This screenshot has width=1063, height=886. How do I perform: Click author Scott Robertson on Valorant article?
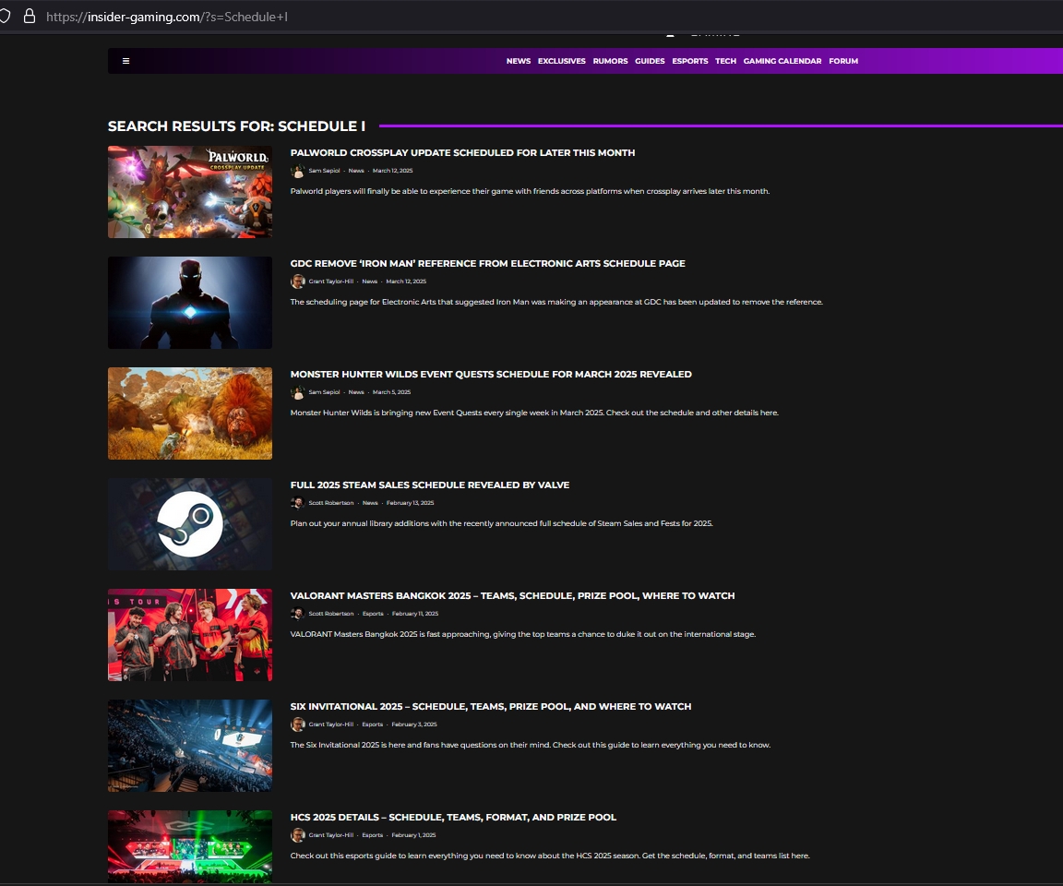click(331, 614)
